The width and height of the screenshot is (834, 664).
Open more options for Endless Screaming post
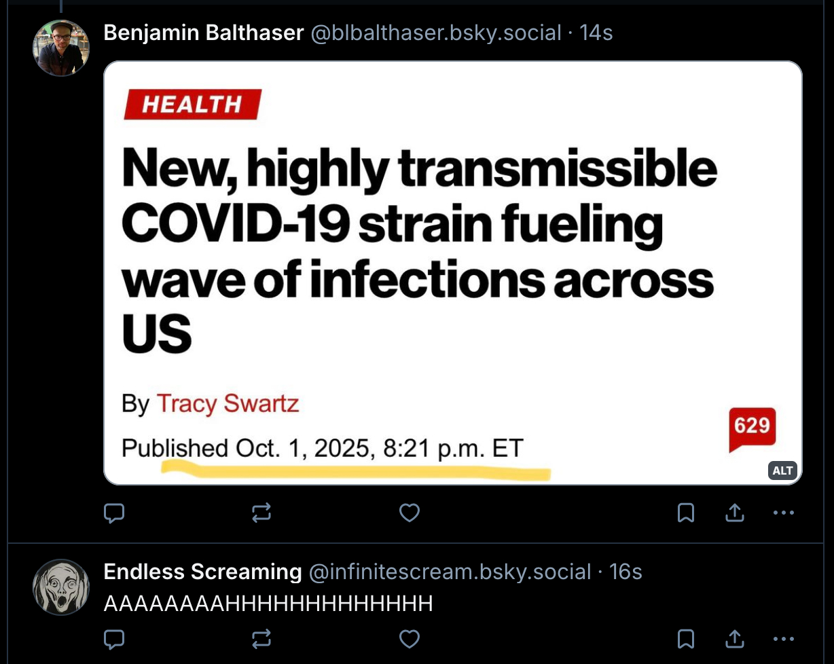coord(783,639)
